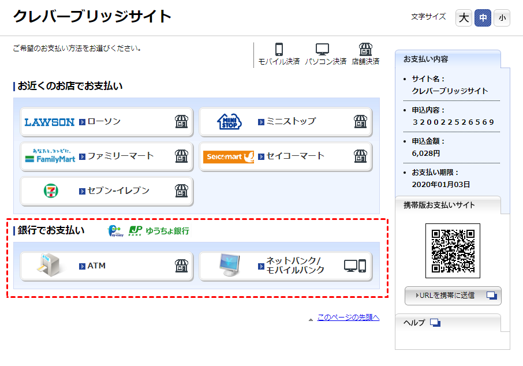Click store icon in ATM row
This screenshot has width=523, height=366.
pyautogui.click(x=181, y=266)
